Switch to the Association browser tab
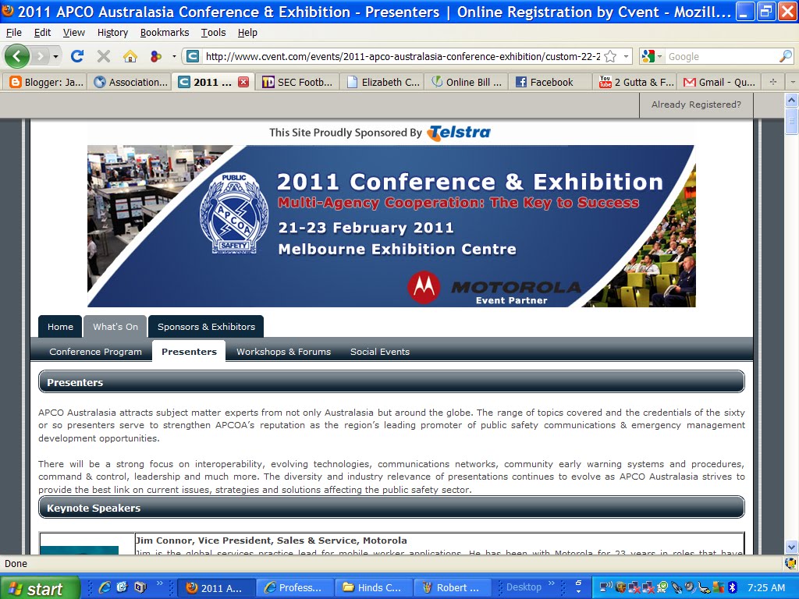 [130, 82]
